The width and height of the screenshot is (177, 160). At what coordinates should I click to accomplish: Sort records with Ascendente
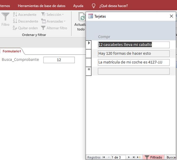tap(25, 14)
